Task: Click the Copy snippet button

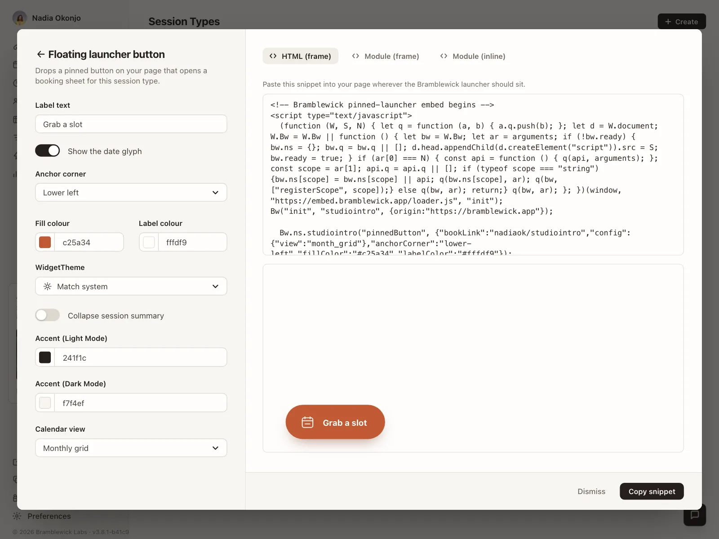Action: coord(652,491)
